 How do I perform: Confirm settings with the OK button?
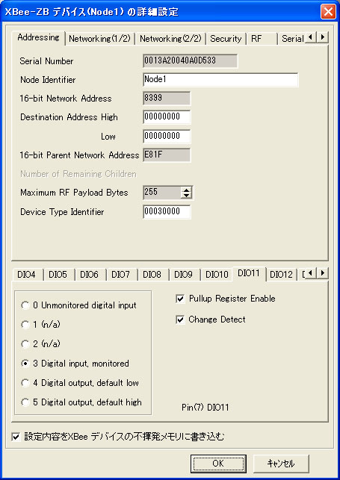click(x=218, y=464)
